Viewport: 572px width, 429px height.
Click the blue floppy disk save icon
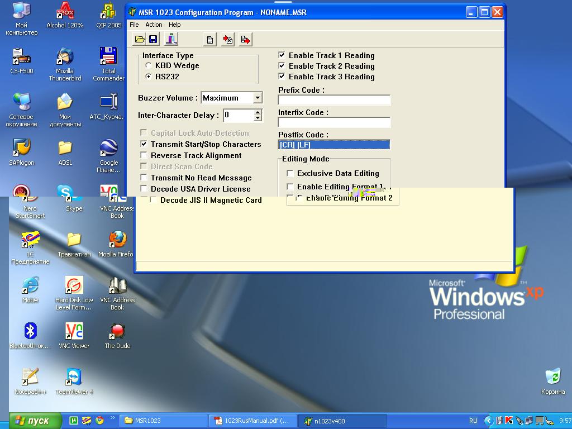pos(153,40)
